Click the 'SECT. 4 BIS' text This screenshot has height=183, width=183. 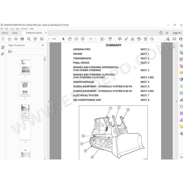click(x=147, y=77)
